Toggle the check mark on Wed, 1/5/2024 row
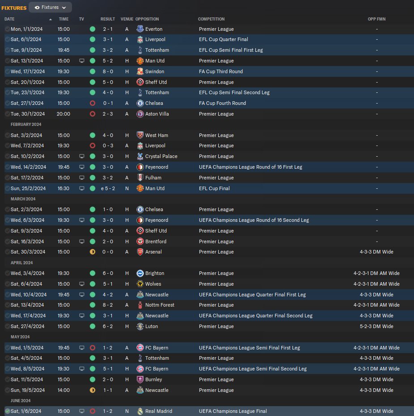 tap(7, 348)
